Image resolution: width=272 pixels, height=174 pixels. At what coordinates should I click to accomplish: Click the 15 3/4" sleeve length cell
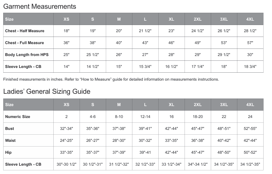[145, 67]
